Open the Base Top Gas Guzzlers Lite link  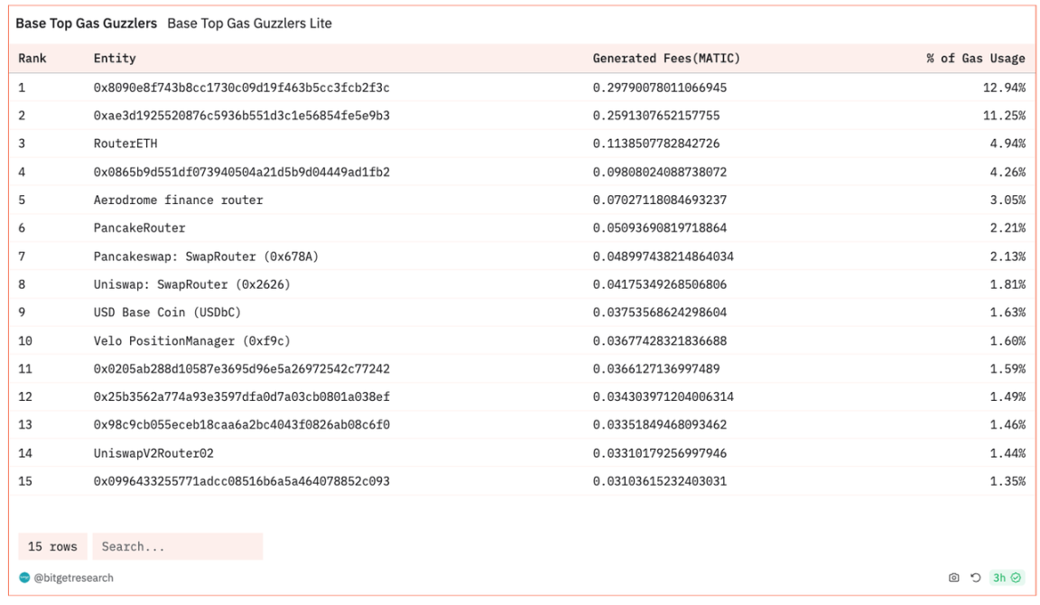click(249, 23)
